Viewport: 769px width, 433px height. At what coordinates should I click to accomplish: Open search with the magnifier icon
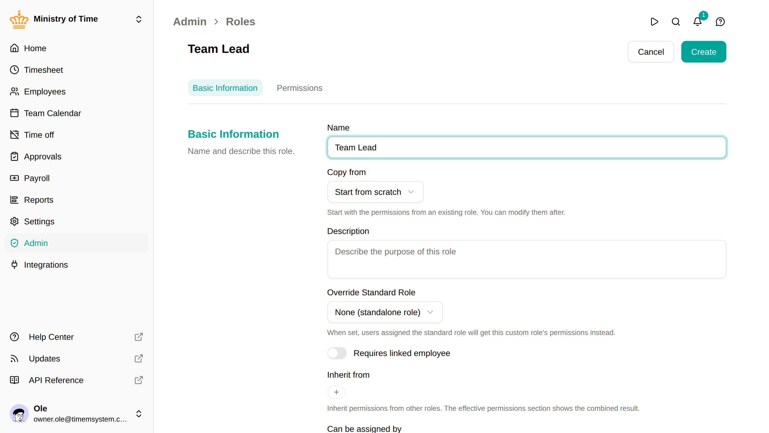(676, 22)
